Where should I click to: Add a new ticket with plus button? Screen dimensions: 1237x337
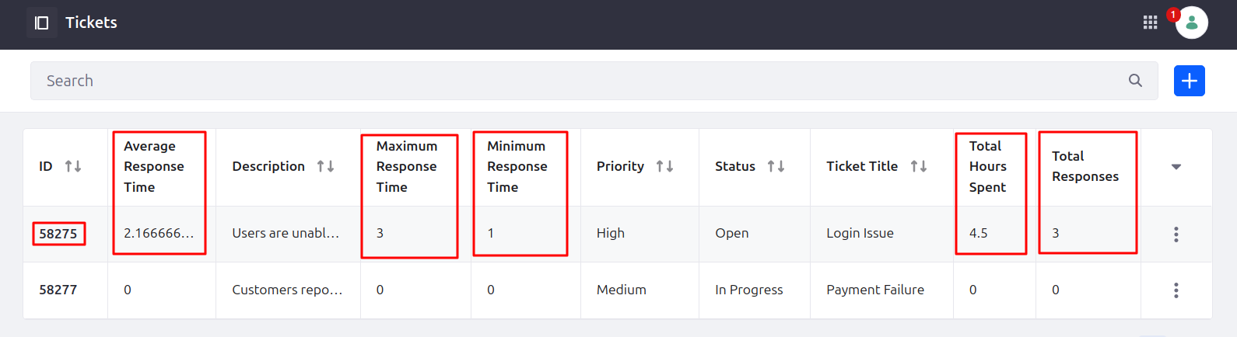(x=1189, y=81)
